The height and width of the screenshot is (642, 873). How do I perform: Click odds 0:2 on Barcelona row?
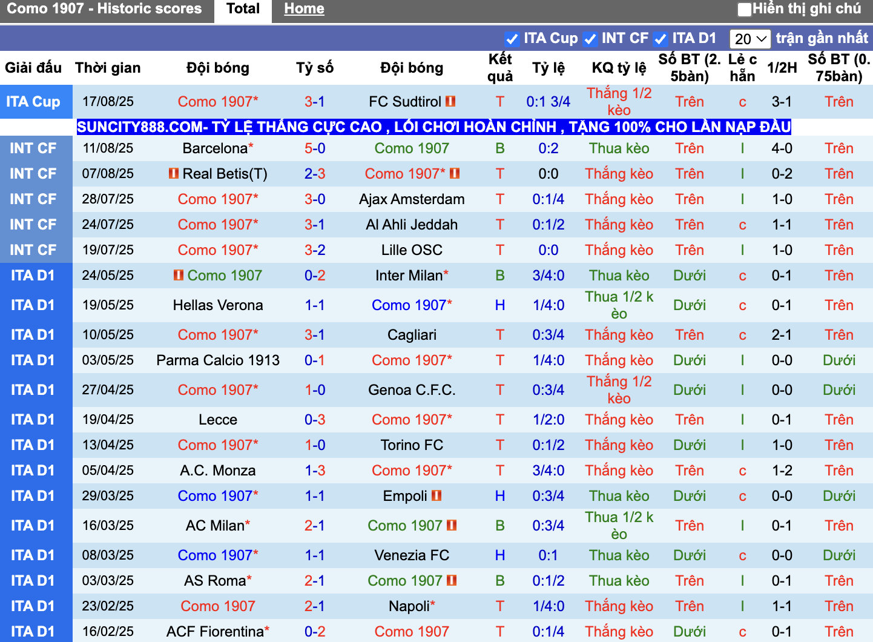tap(549, 148)
